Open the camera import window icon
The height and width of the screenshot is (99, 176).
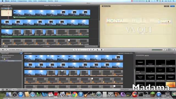click(3, 50)
